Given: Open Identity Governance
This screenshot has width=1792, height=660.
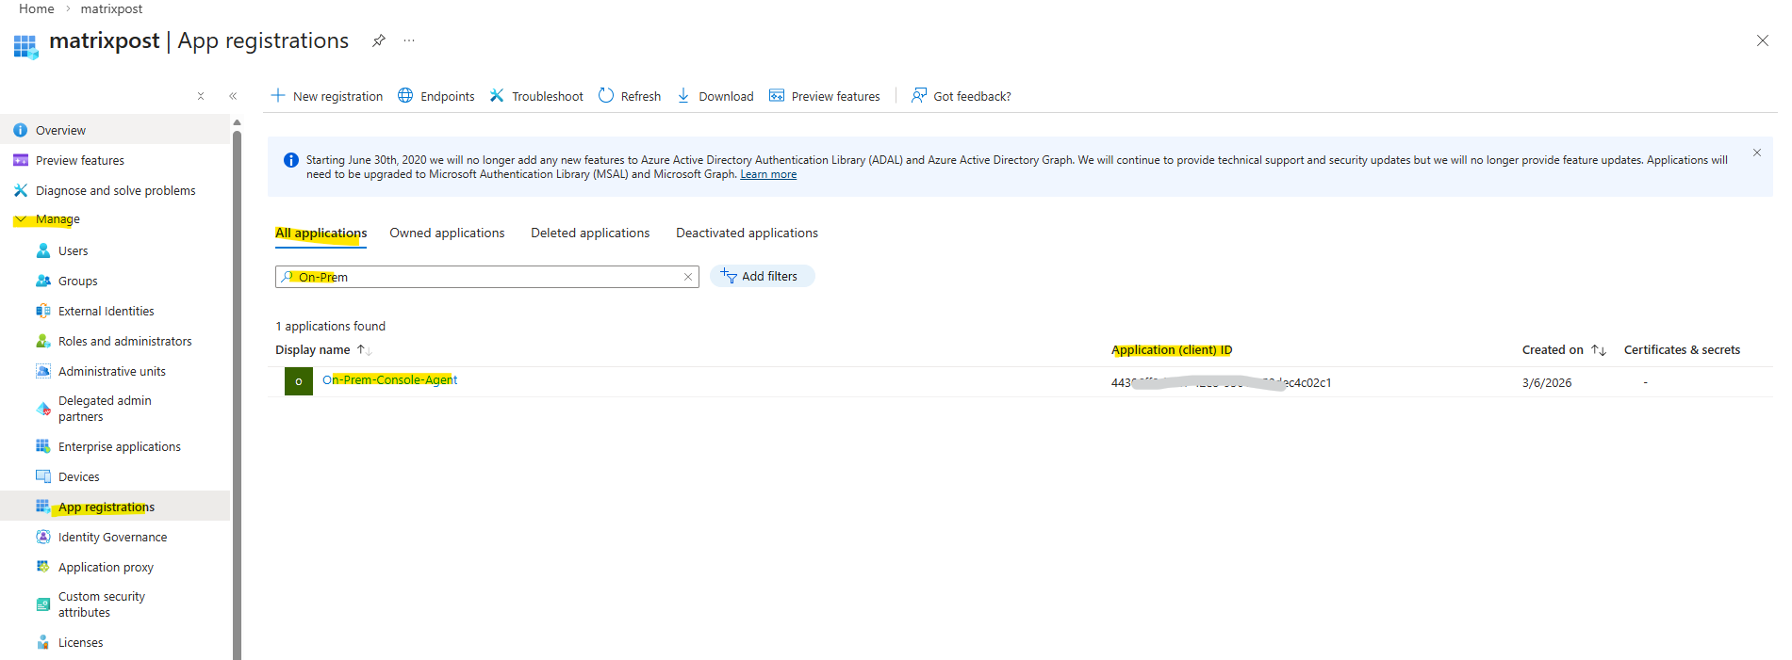Looking at the screenshot, I should coord(115,537).
